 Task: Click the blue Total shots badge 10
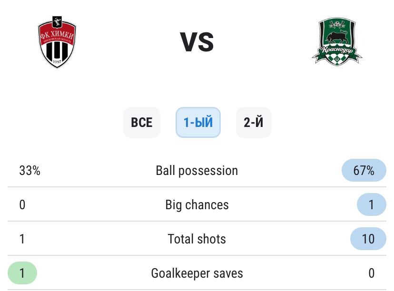tap(368, 239)
